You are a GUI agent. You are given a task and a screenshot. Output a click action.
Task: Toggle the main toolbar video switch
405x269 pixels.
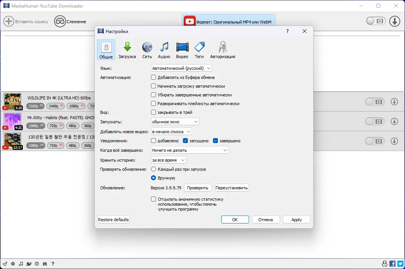376,21
